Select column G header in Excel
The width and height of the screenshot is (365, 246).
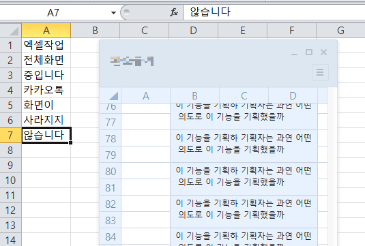coord(340,31)
